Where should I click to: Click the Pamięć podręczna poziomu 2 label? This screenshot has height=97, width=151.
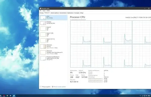pos(95,80)
